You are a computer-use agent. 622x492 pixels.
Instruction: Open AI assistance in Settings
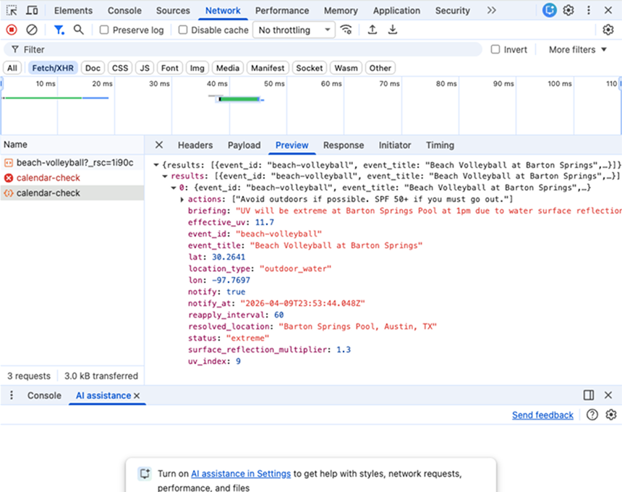(241, 474)
